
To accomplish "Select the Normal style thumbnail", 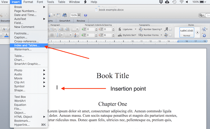I will point(187,32).
